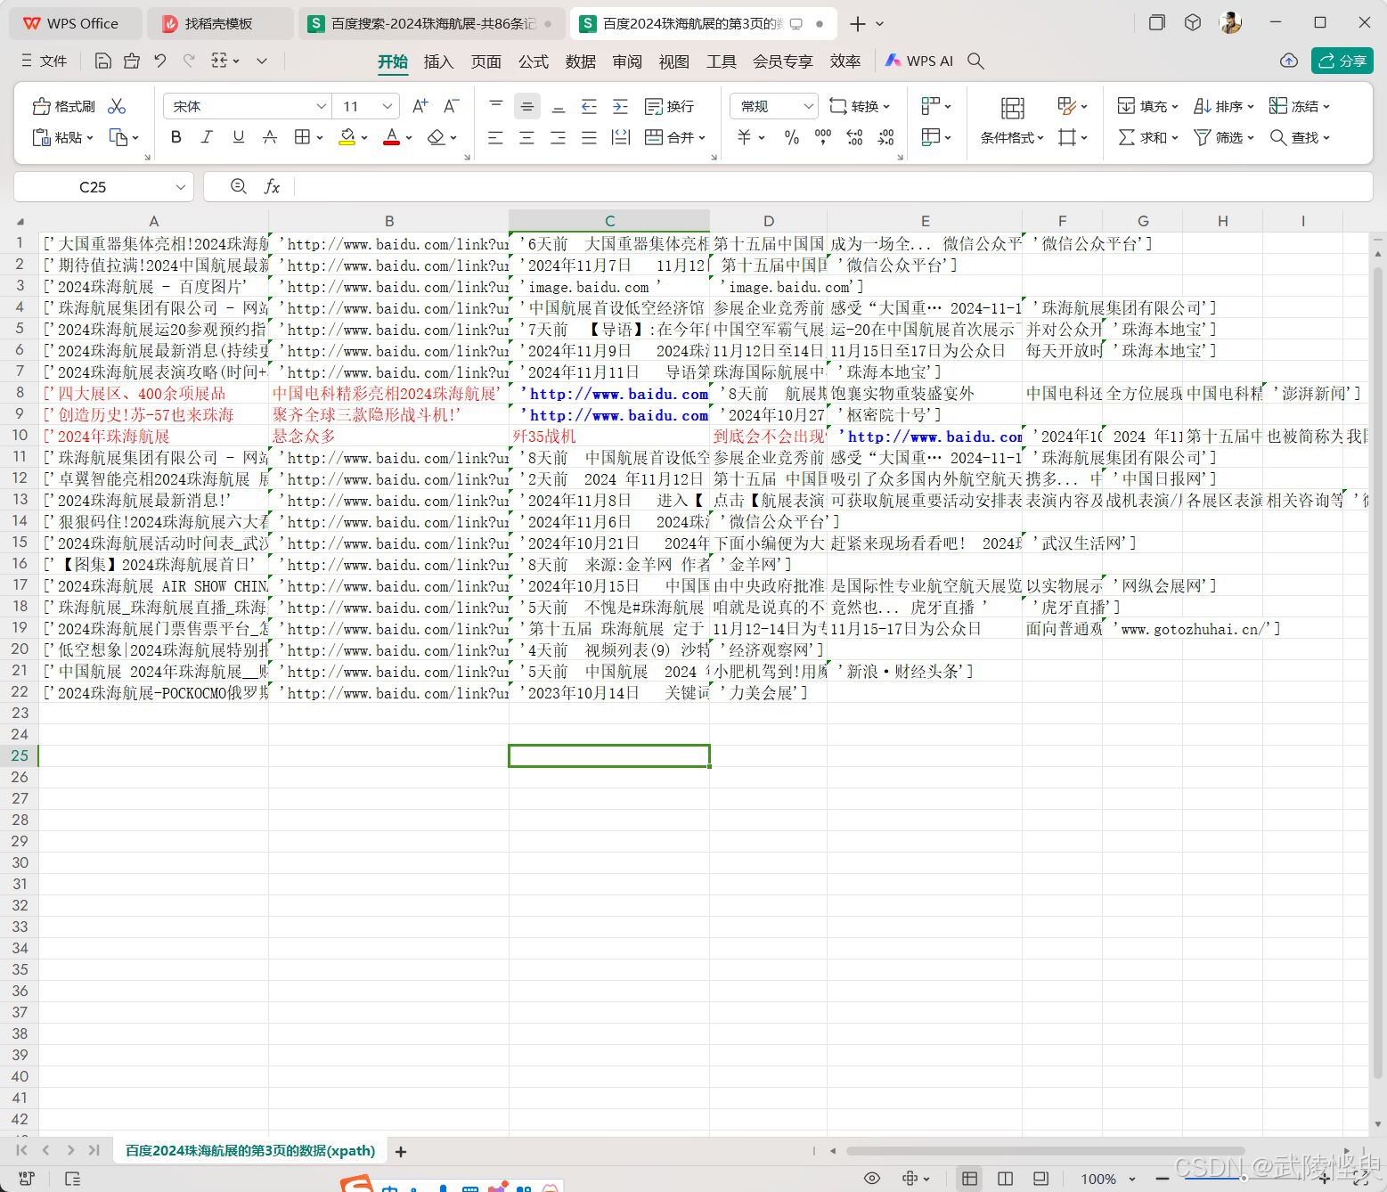Switch to the Page (页面) ribbon tab
Image resolution: width=1387 pixels, height=1192 pixels.
coord(485,61)
